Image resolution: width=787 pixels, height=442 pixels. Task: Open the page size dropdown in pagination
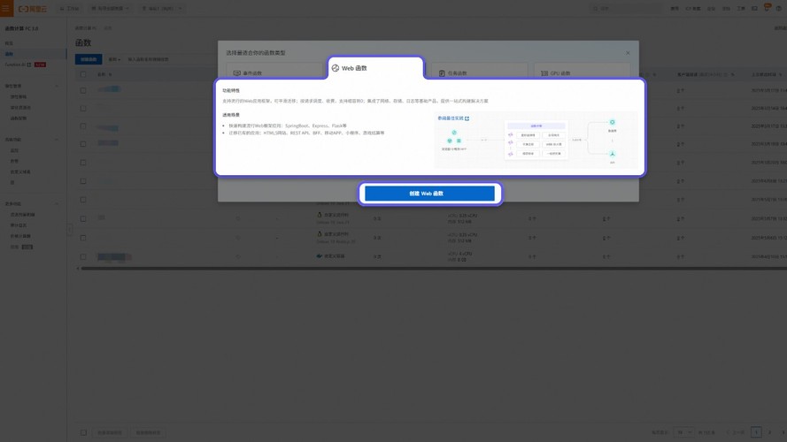[683, 432]
